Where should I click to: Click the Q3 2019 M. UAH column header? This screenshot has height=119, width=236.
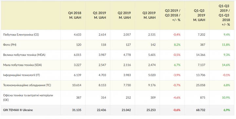(x=149, y=15)
